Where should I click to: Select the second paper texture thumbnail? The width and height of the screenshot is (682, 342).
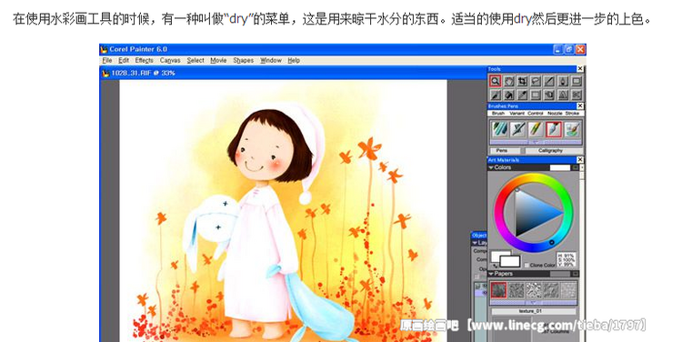pyautogui.click(x=517, y=289)
